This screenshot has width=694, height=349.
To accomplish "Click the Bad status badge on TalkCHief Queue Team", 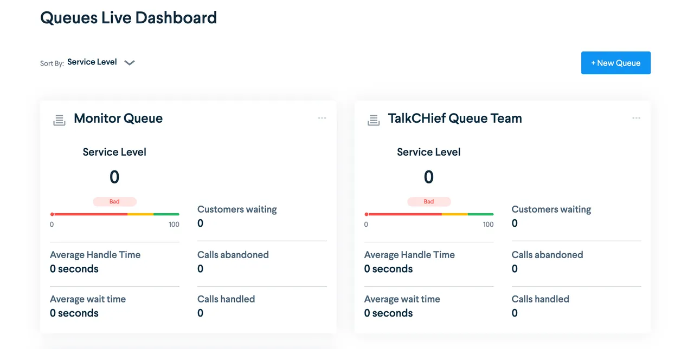I will 429,201.
